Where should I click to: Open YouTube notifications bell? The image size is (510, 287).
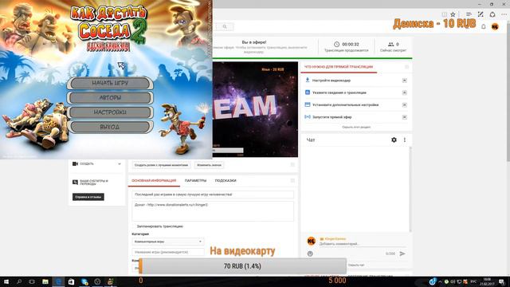tap(484, 26)
